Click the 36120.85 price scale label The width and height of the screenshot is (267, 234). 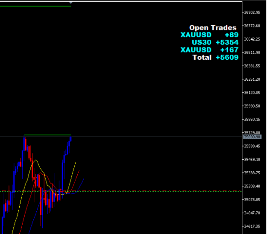click(x=252, y=93)
